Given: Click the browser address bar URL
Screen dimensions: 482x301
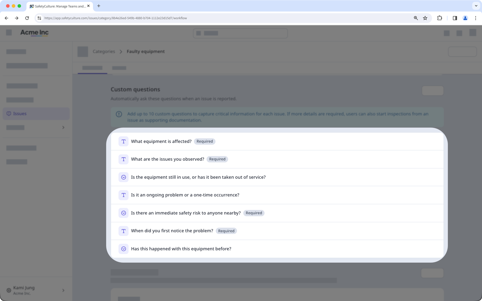Looking at the screenshot, I should coord(116,18).
